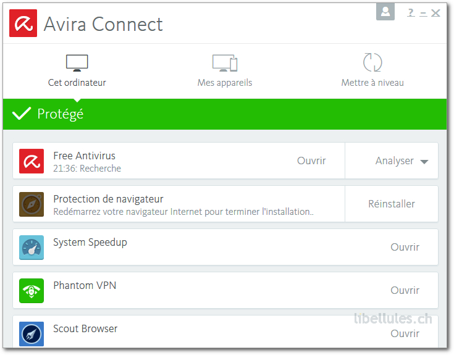Click the Avira red umbrella logo
454x355 pixels.
pyautogui.click(x=23, y=23)
